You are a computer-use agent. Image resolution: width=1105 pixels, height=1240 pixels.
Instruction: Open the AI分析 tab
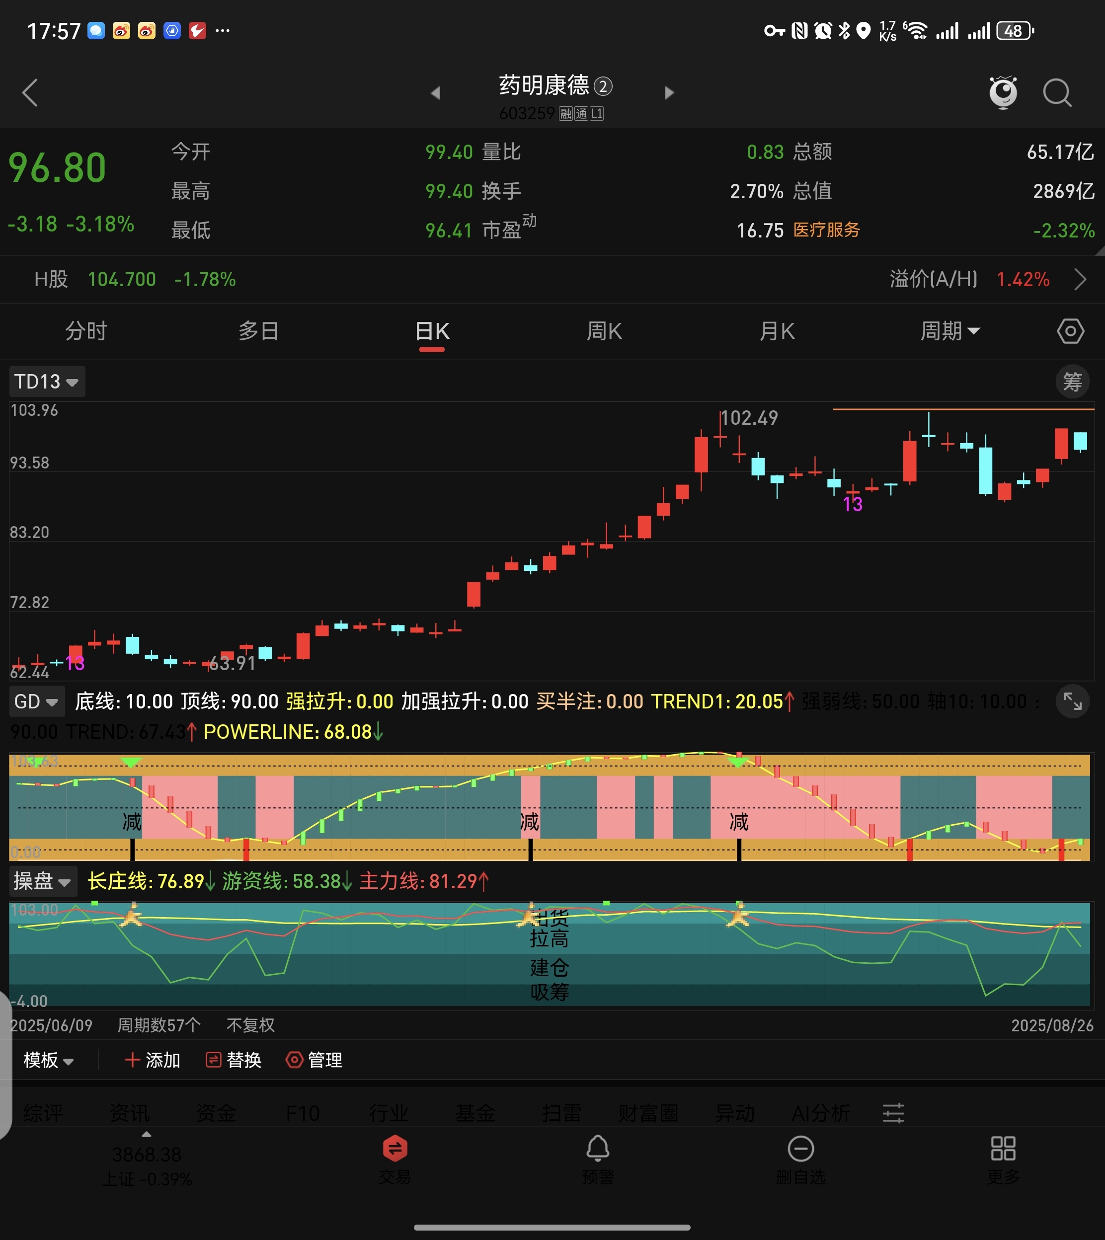click(x=821, y=1113)
